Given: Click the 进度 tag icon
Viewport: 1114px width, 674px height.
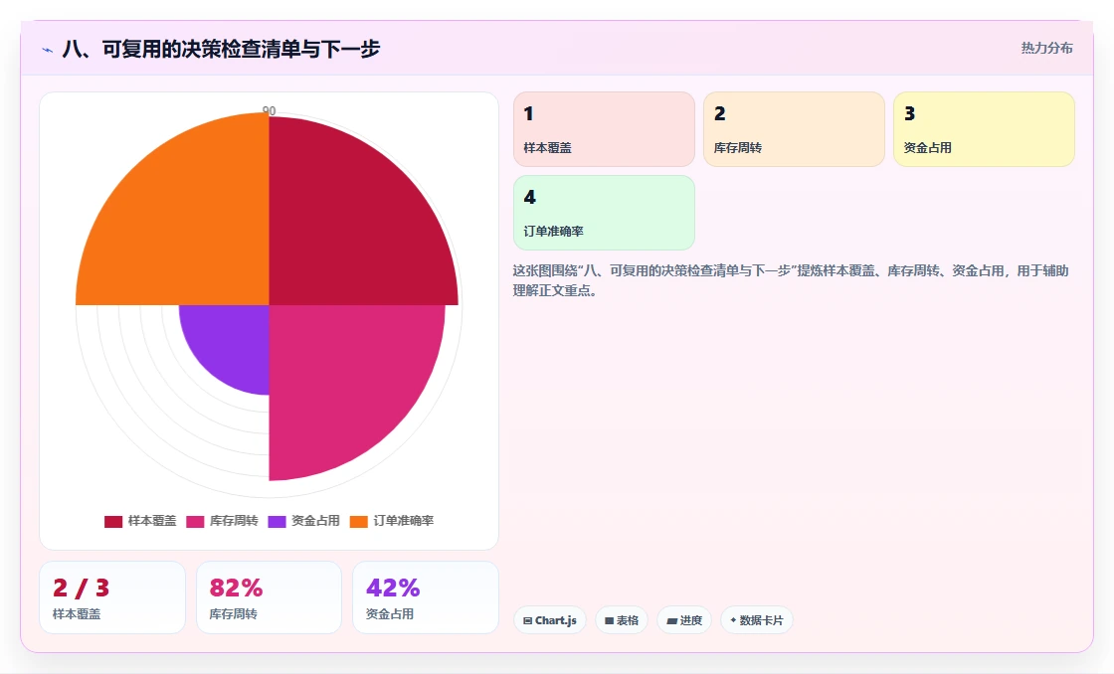Looking at the screenshot, I should pos(671,620).
